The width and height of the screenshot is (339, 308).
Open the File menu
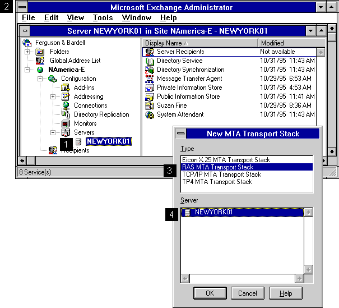29,18
